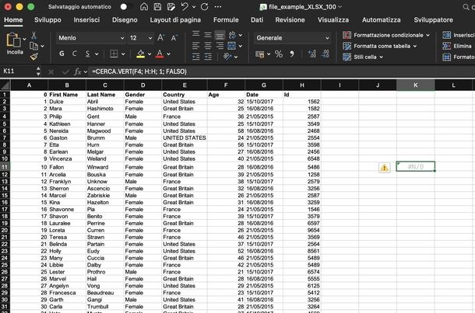Click the Percent style icon
Image resolution: width=475 pixels, height=313 pixels.
tap(279, 54)
